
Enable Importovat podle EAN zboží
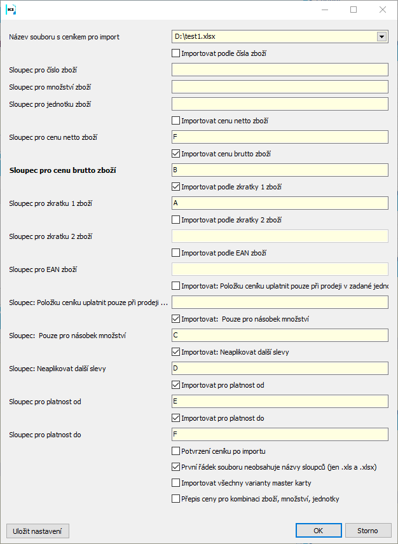click(x=176, y=253)
